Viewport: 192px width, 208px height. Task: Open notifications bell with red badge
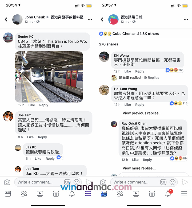point(169,193)
